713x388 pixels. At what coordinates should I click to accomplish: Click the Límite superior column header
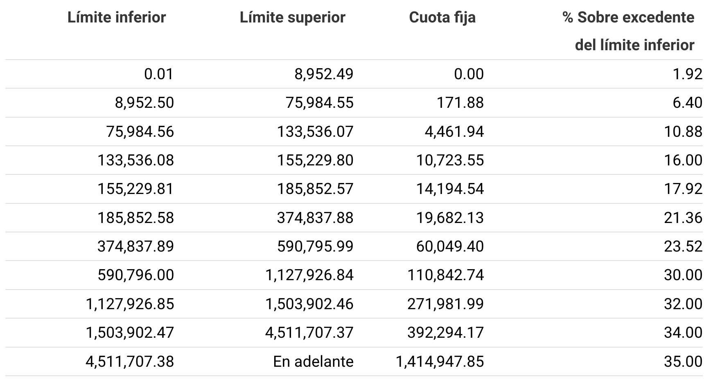(293, 18)
